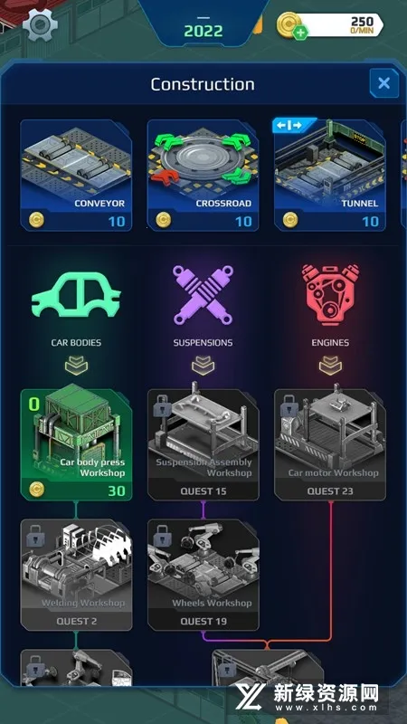
Task: Select the red Engines icon
Action: click(x=330, y=295)
